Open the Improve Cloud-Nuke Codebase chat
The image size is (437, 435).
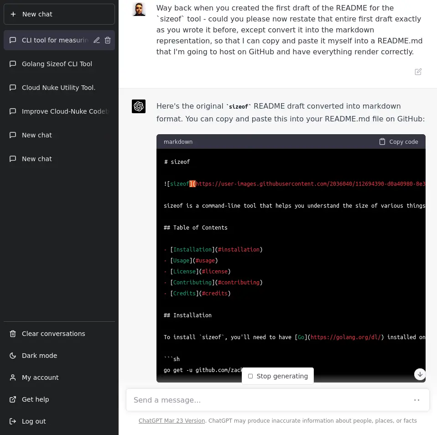coord(65,111)
